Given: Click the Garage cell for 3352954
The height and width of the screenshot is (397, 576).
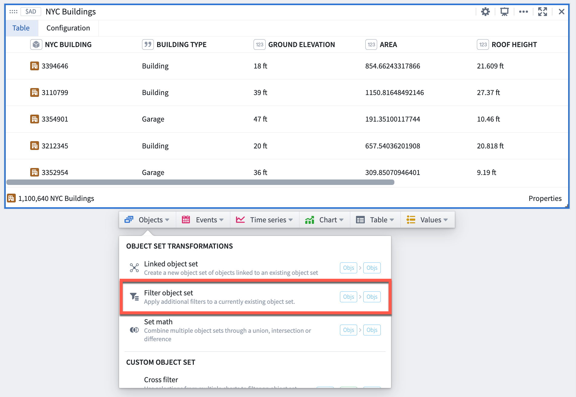Looking at the screenshot, I should tap(153, 173).
